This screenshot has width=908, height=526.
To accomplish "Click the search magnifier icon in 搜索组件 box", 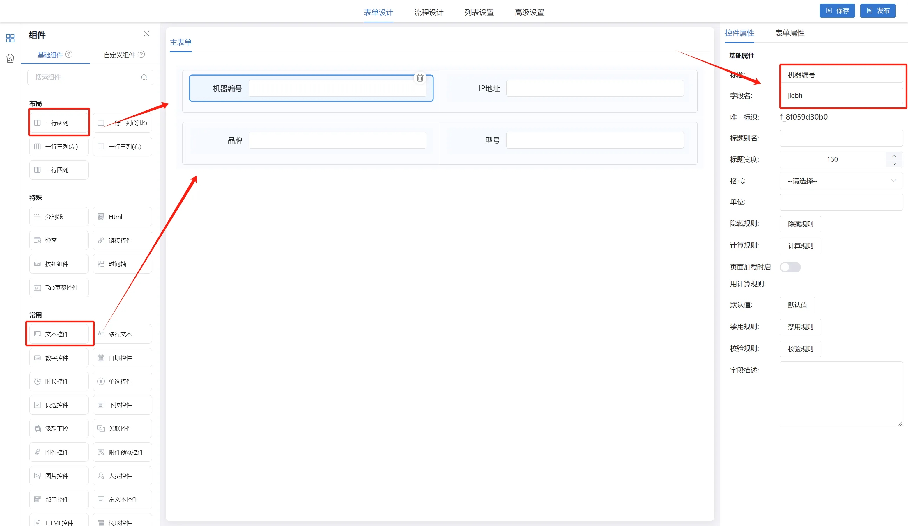I will click(144, 77).
